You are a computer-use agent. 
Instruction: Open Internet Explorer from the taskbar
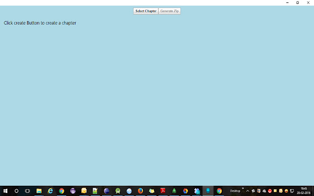50,191
